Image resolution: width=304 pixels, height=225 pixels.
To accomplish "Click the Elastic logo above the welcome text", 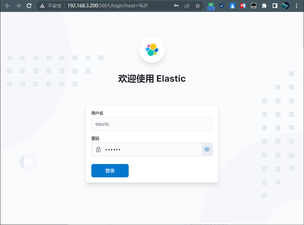I will [x=152, y=49].
